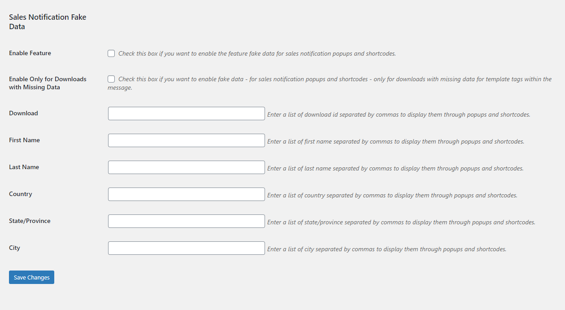Tick the Enable Feature checkbox

(x=111, y=53)
